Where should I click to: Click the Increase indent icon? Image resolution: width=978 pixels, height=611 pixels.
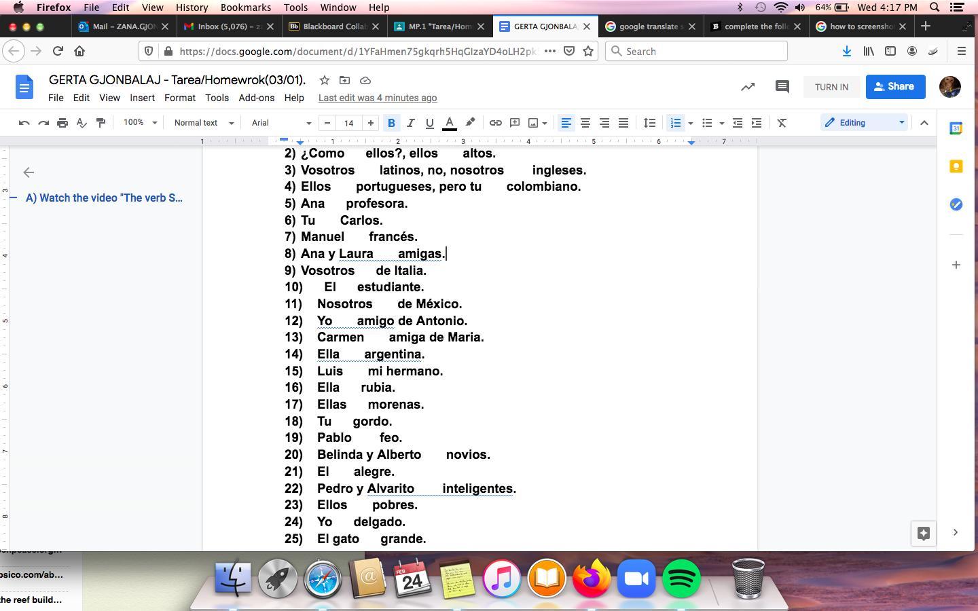click(x=756, y=123)
